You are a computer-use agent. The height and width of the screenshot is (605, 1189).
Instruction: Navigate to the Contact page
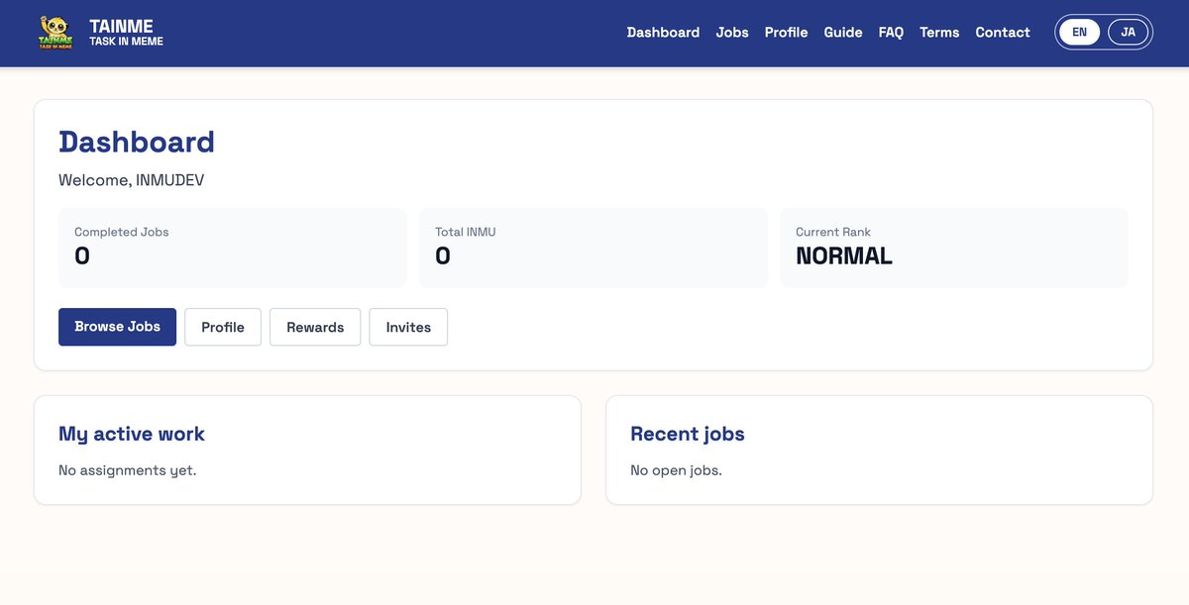pos(1002,32)
